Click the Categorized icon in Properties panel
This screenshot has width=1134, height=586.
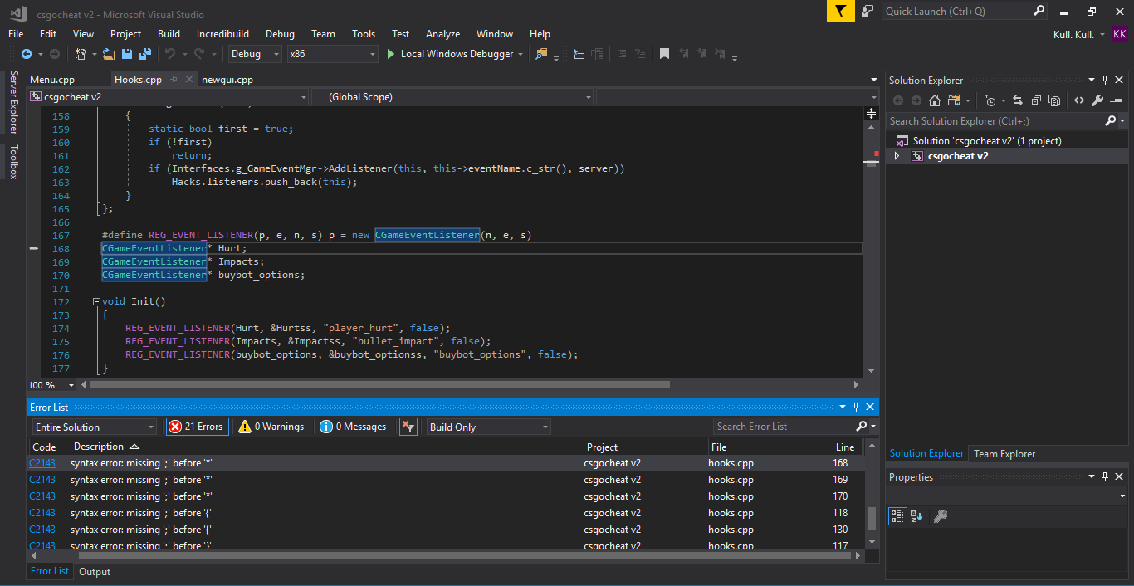pos(897,515)
